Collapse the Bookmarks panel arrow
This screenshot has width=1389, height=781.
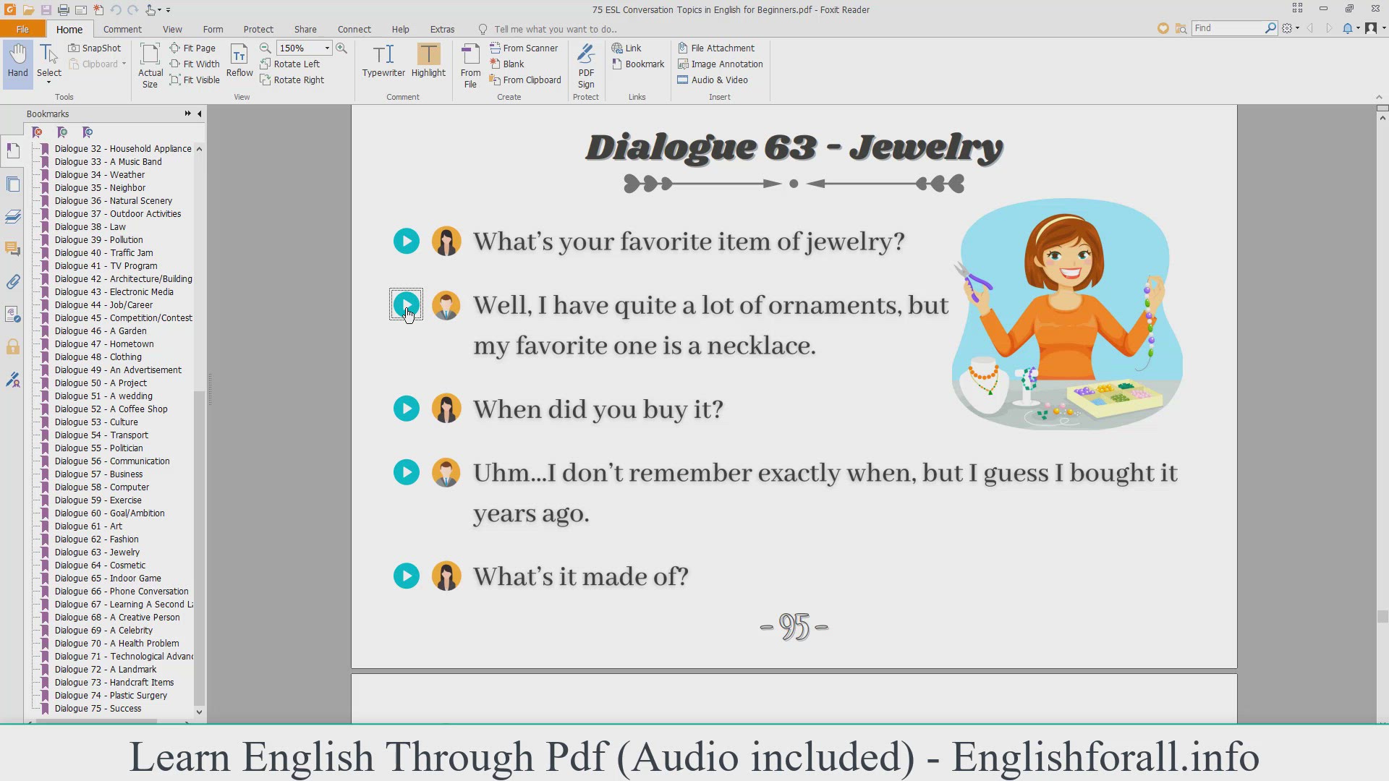[200, 114]
